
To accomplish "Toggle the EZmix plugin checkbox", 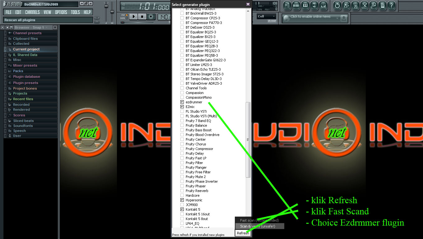I will [182, 107].
